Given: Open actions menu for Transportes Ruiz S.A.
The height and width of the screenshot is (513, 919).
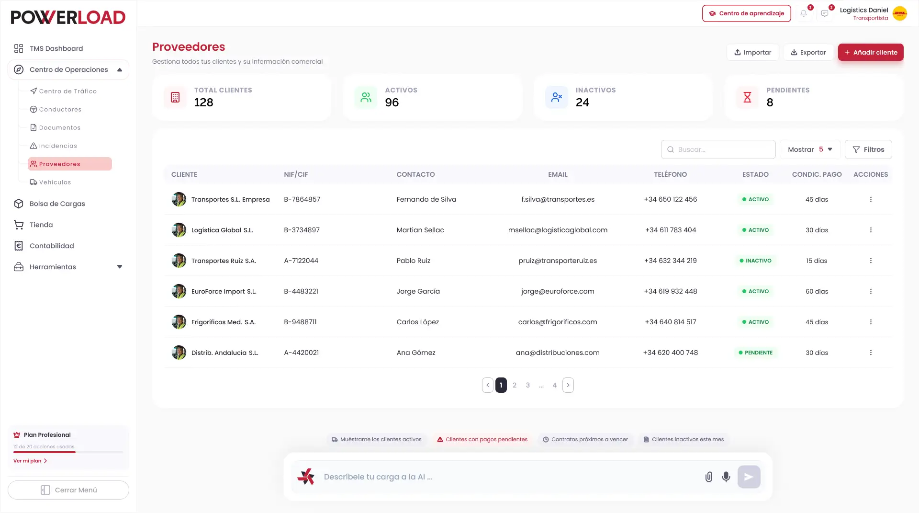Looking at the screenshot, I should (871, 261).
